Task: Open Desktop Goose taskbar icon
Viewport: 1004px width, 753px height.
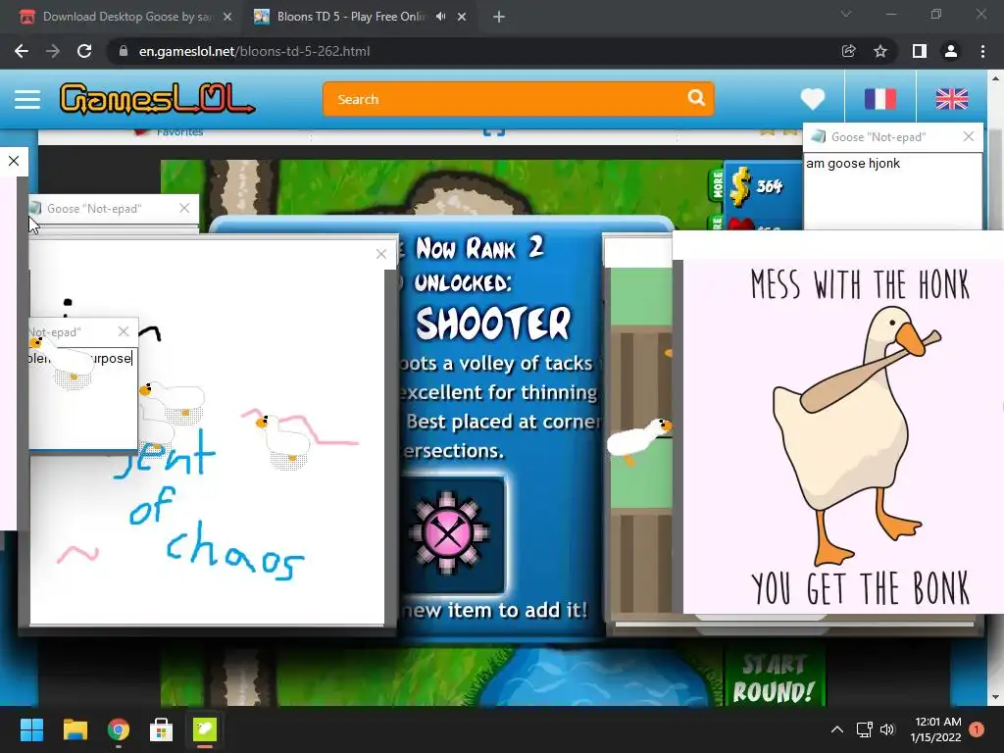Action: click(x=205, y=729)
